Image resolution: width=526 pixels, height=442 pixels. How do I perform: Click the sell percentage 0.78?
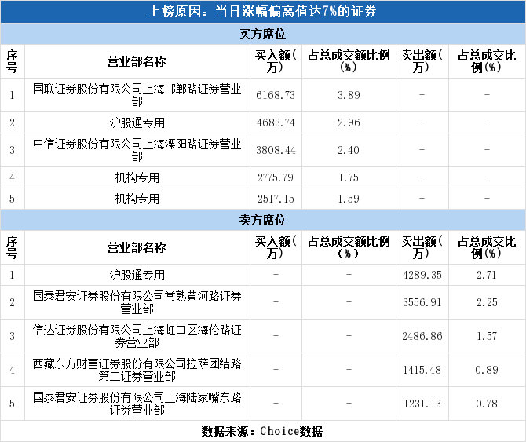pos(487,404)
